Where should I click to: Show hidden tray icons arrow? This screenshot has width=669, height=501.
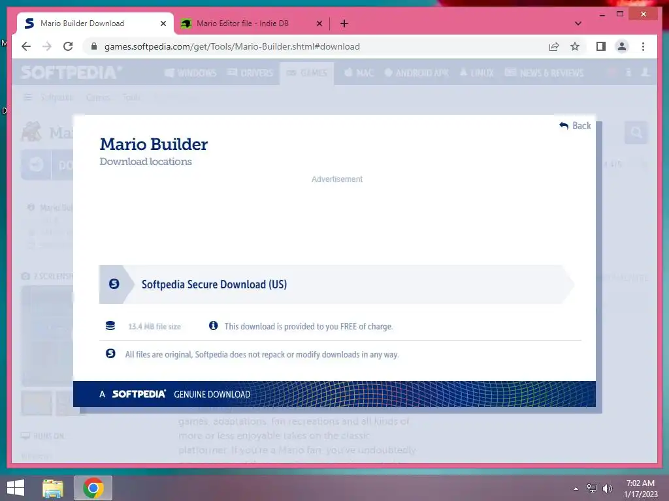576,489
